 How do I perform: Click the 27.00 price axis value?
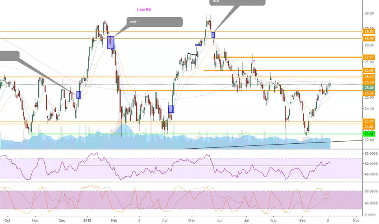tap(369, 62)
